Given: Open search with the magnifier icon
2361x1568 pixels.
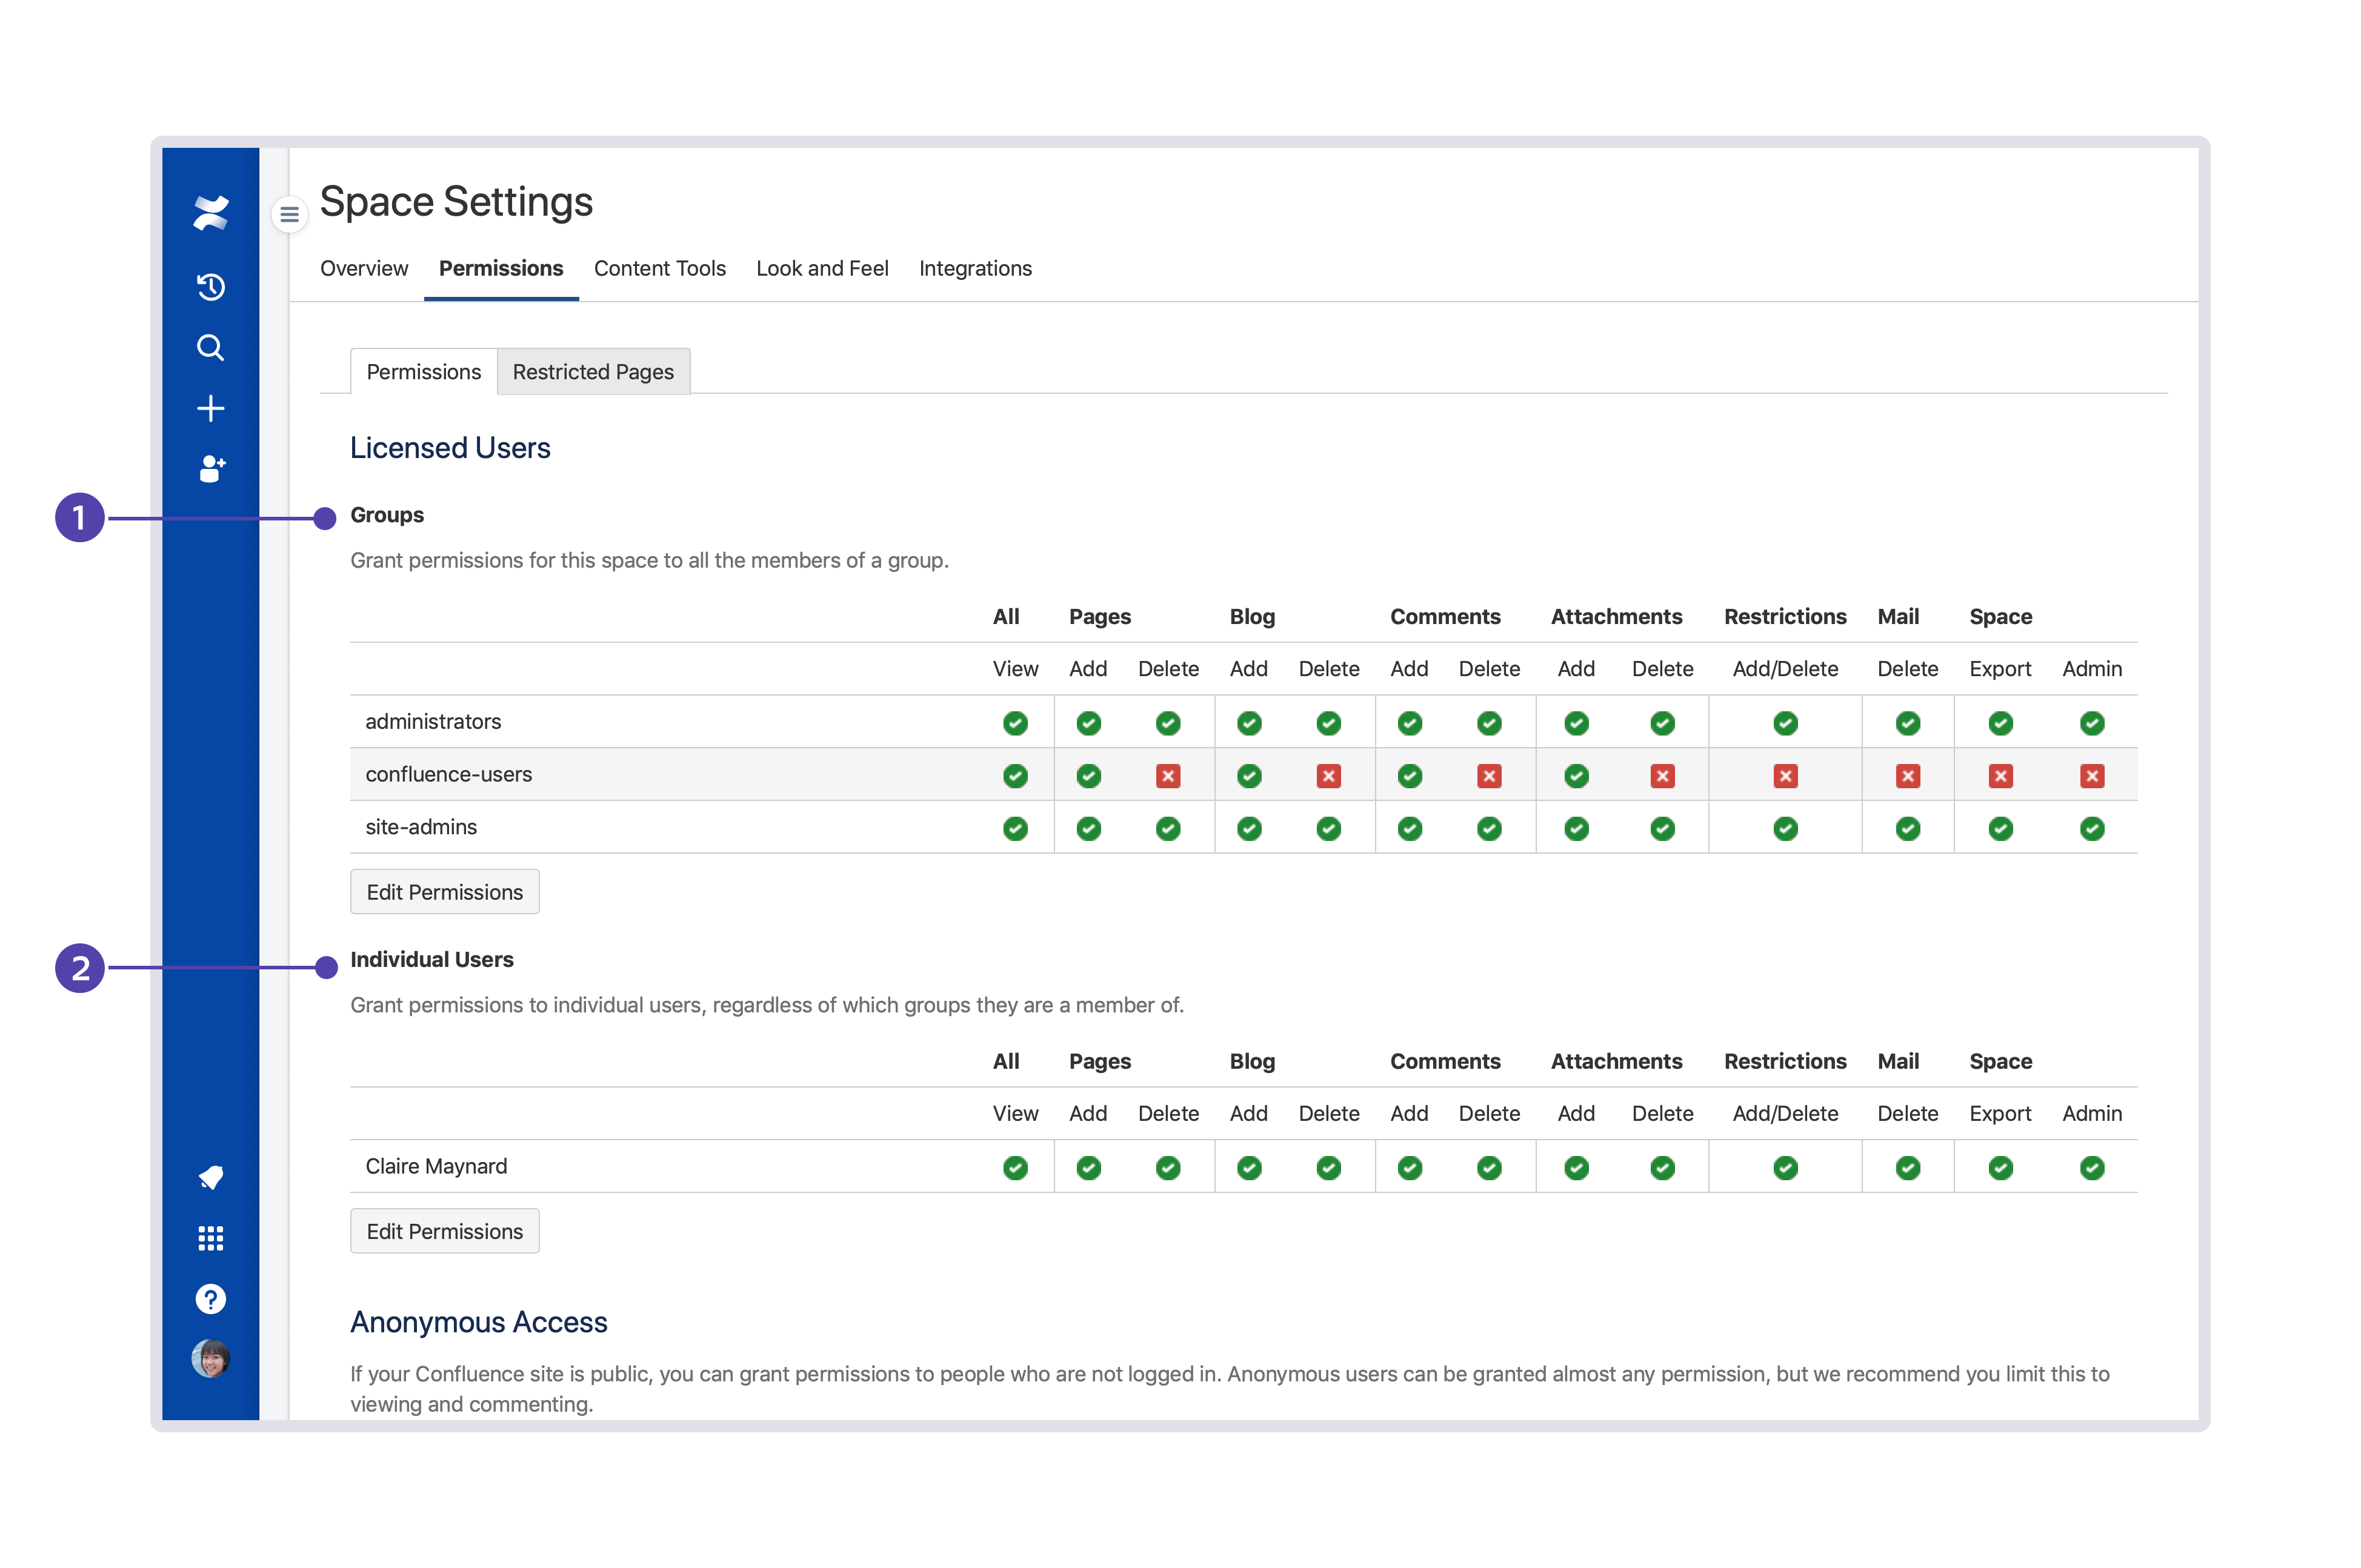Looking at the screenshot, I should coord(210,347).
